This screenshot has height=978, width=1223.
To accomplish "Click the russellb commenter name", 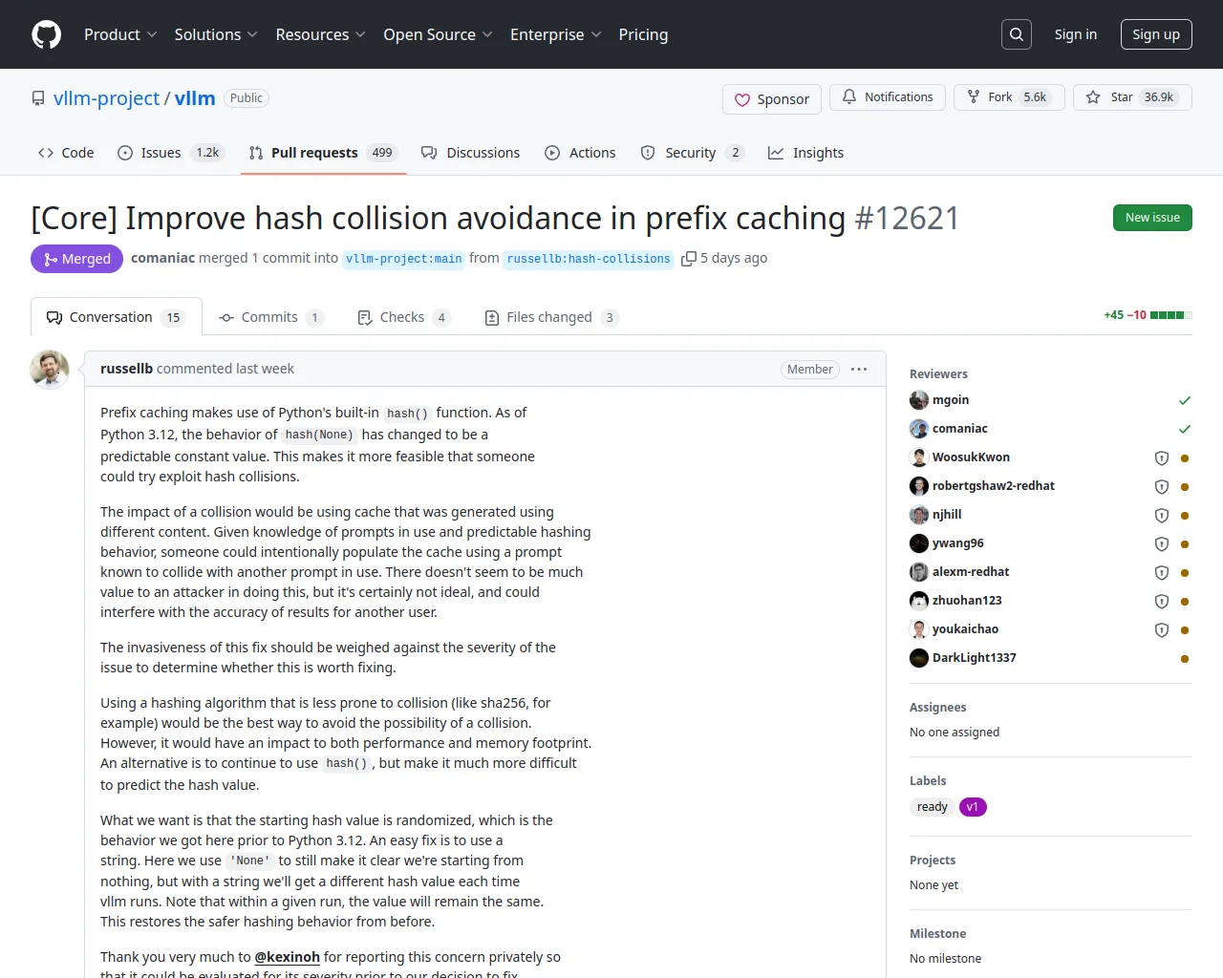I will click(x=126, y=369).
